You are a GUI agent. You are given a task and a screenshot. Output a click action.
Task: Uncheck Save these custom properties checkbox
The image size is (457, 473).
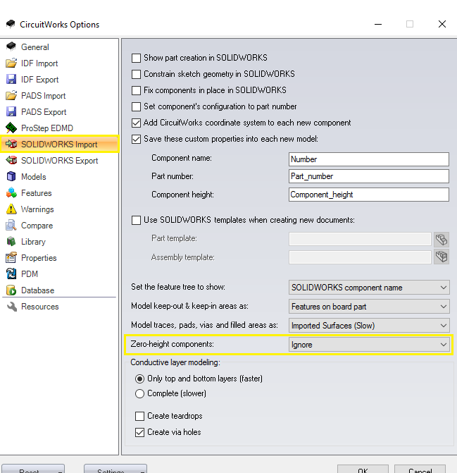coord(136,139)
